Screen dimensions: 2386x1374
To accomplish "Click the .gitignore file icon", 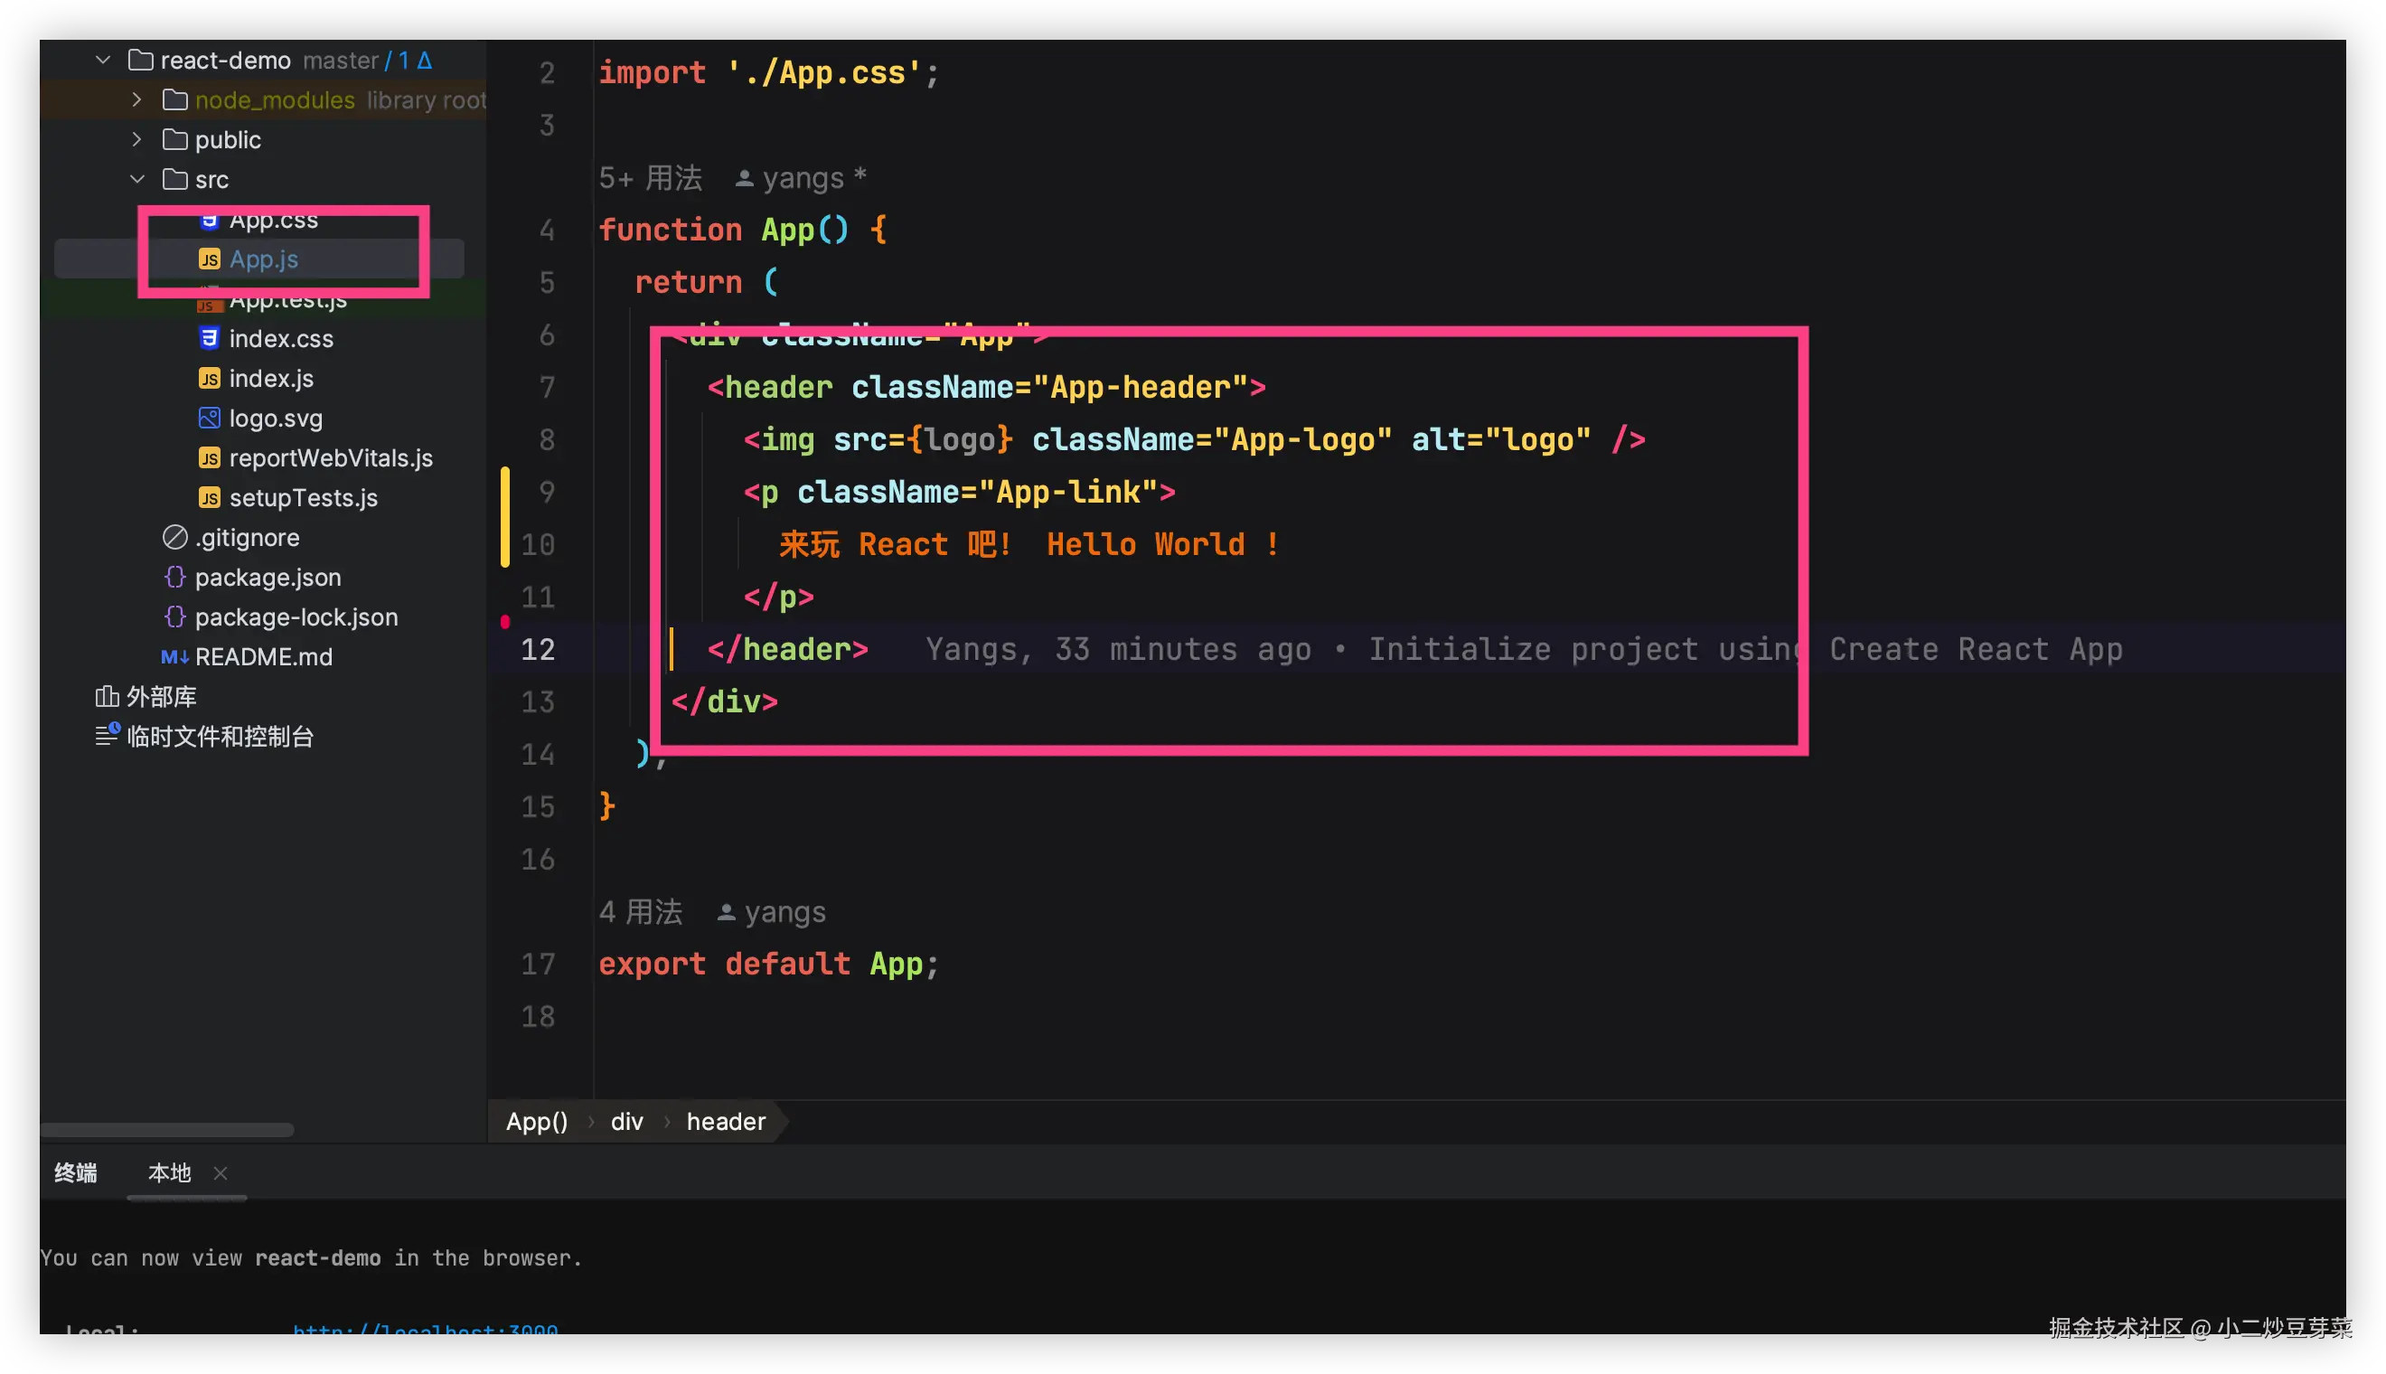I will tap(174, 537).
